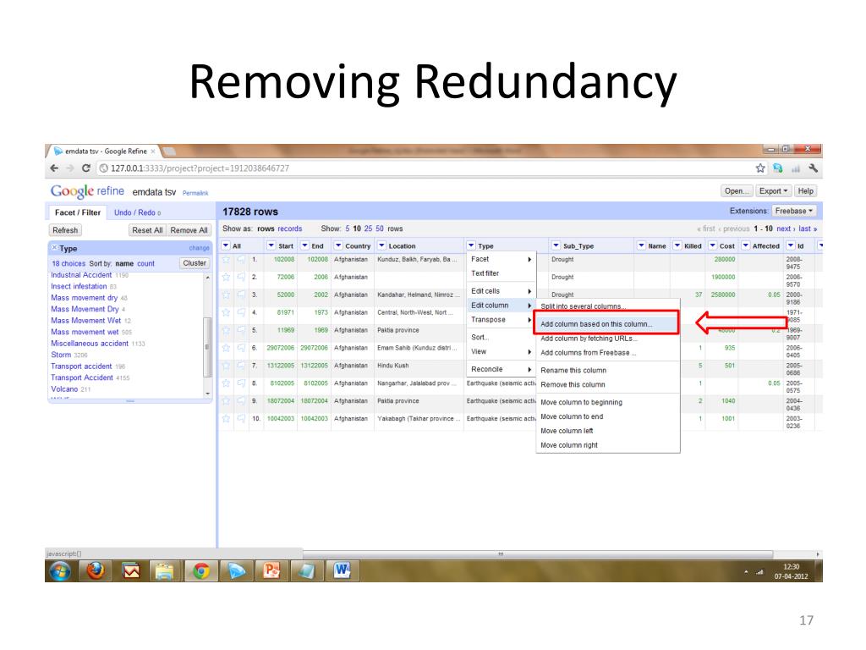866x650 pixels.
Task: Bookmark page with the star icon
Action: pos(760,168)
